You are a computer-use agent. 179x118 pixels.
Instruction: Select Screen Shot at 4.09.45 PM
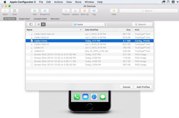pos(89,65)
